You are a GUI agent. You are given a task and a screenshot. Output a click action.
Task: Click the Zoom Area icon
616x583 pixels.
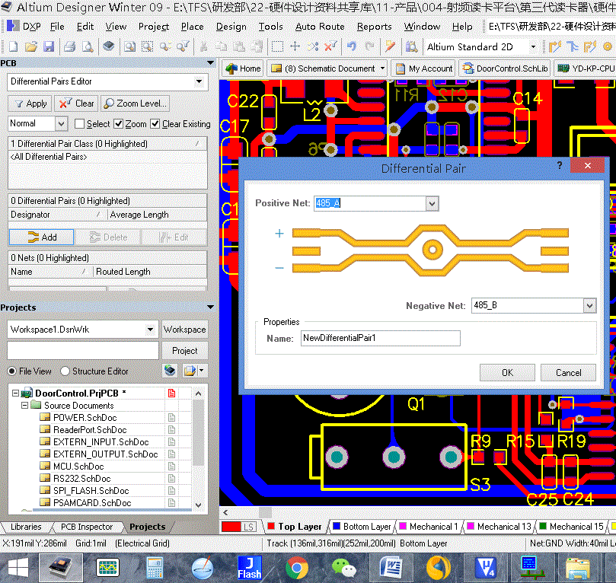[147, 46]
